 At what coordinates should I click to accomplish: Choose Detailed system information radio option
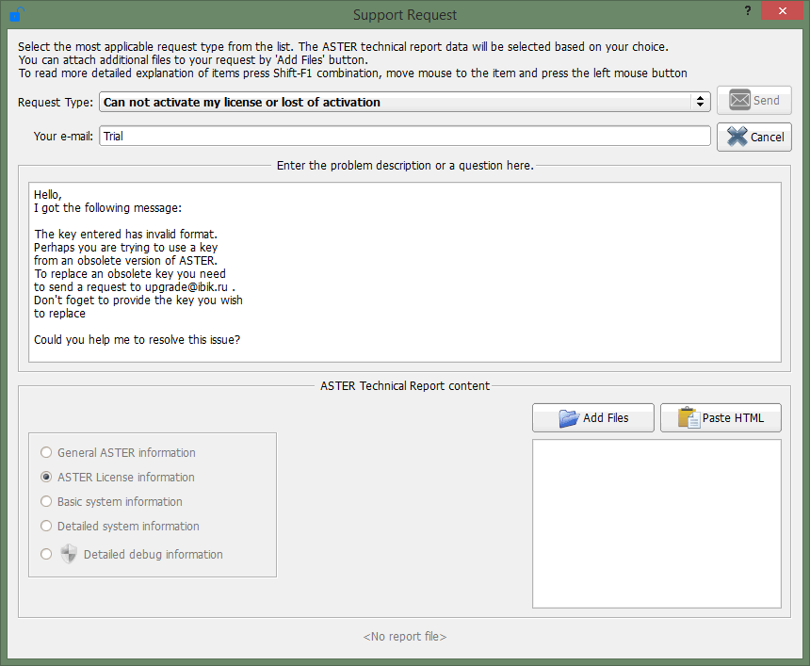pos(46,527)
